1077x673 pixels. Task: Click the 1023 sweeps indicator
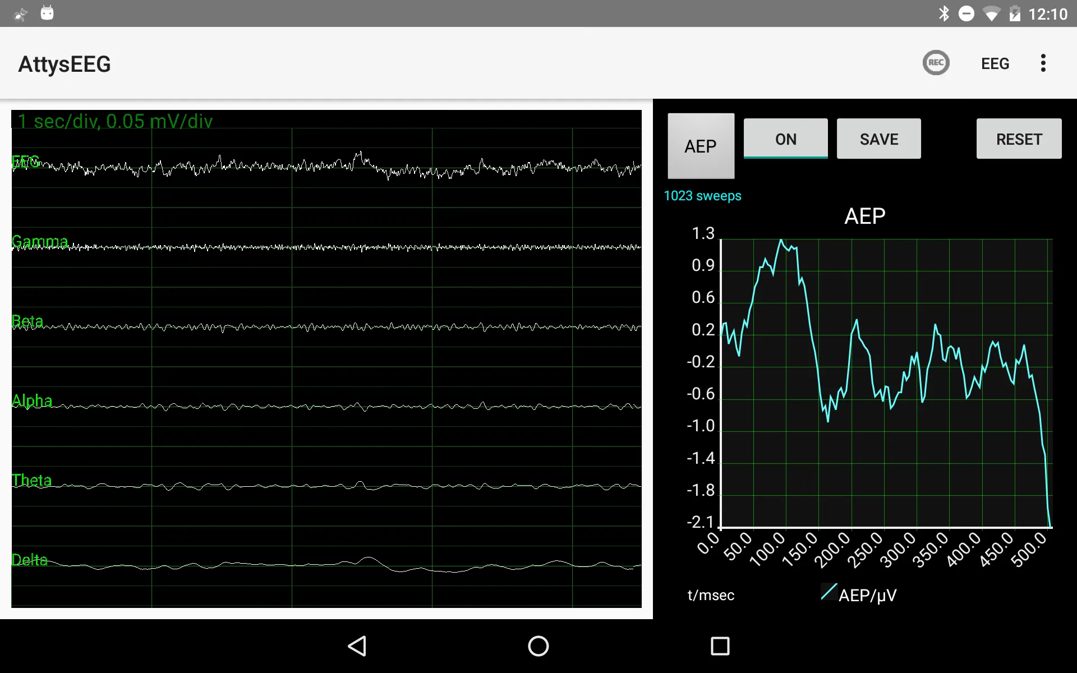pos(702,195)
